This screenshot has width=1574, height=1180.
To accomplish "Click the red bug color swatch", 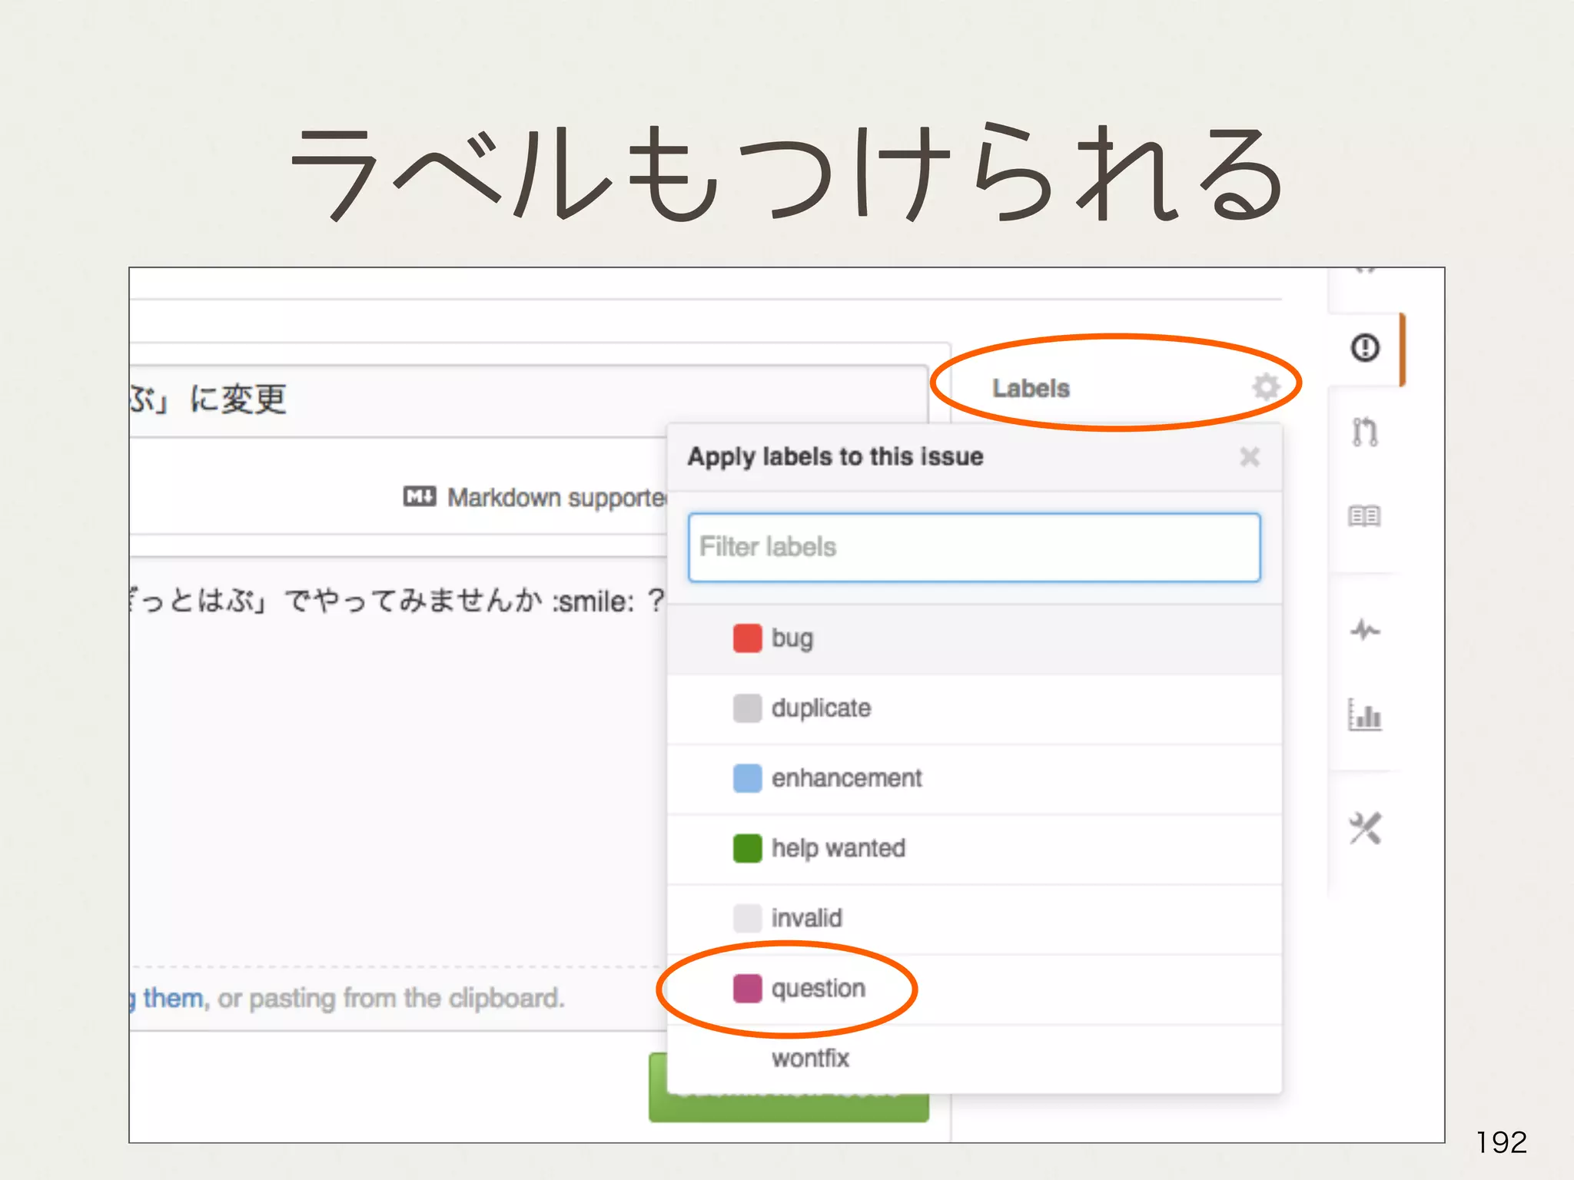I will tap(747, 638).
